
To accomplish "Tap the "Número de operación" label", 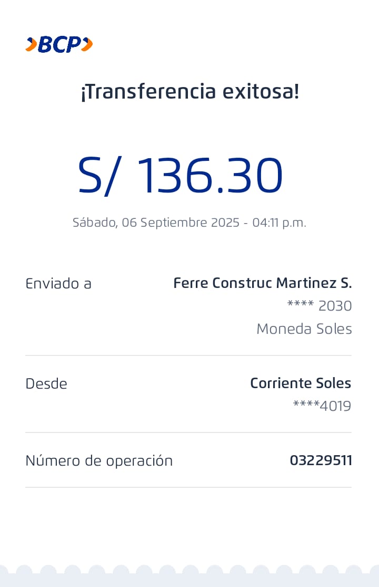I will pyautogui.click(x=99, y=461).
